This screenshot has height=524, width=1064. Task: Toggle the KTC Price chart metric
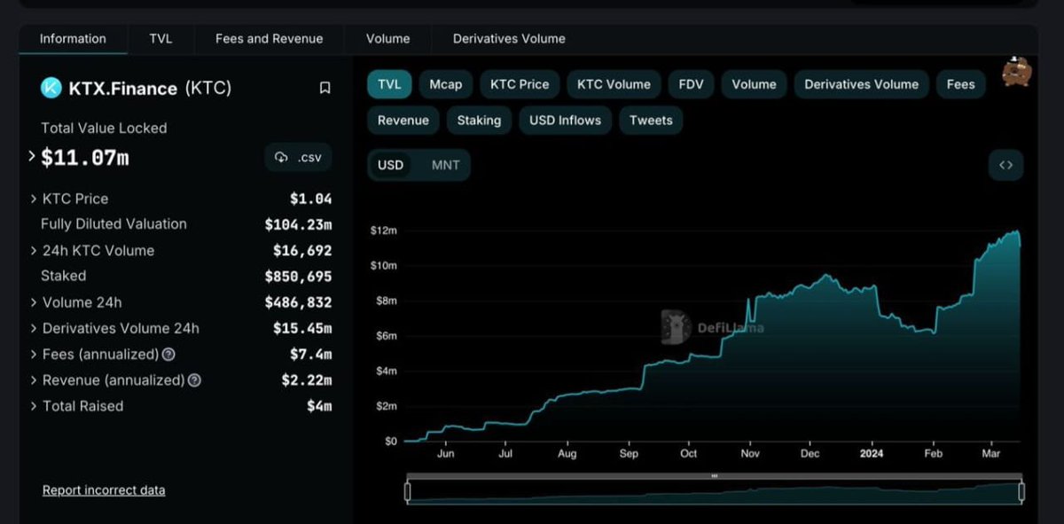click(520, 84)
